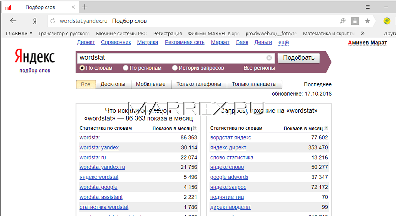Switch to the Мобильные tab

coord(151,84)
